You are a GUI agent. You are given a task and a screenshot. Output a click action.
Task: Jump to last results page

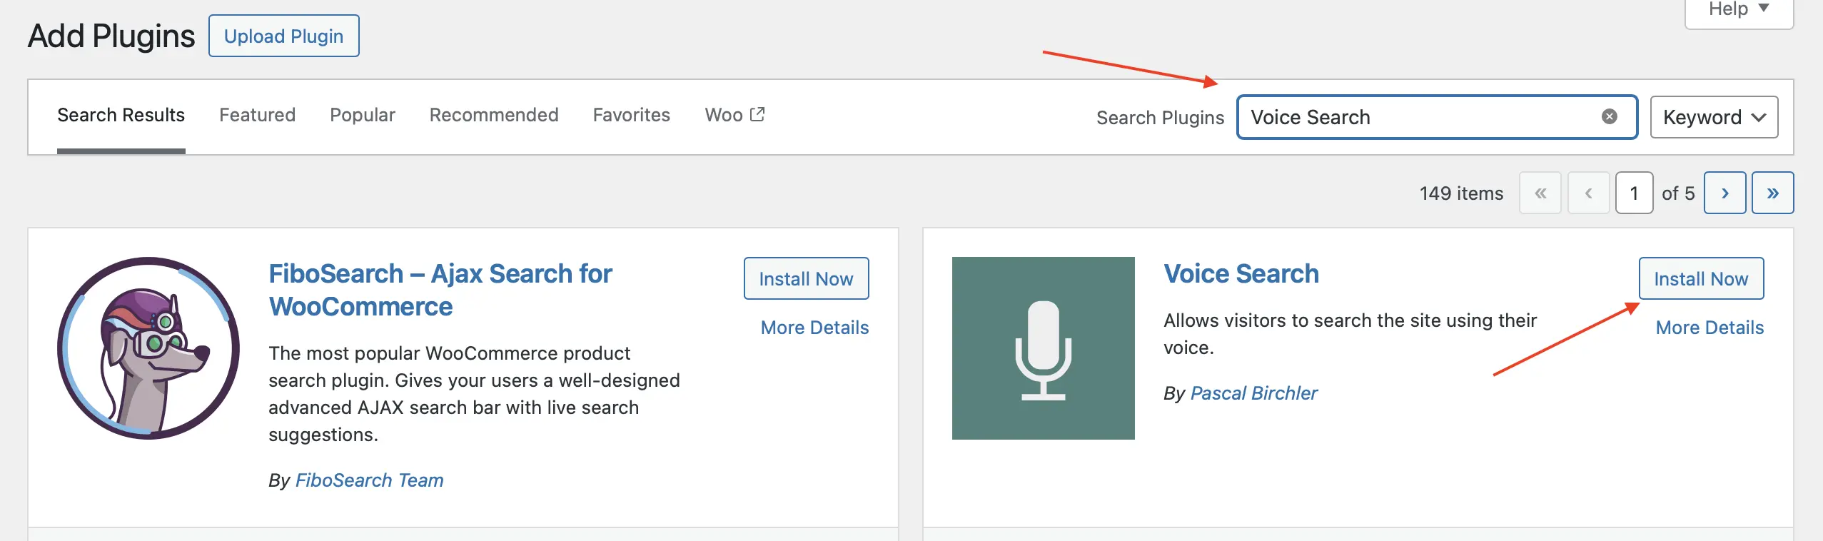[1772, 193]
